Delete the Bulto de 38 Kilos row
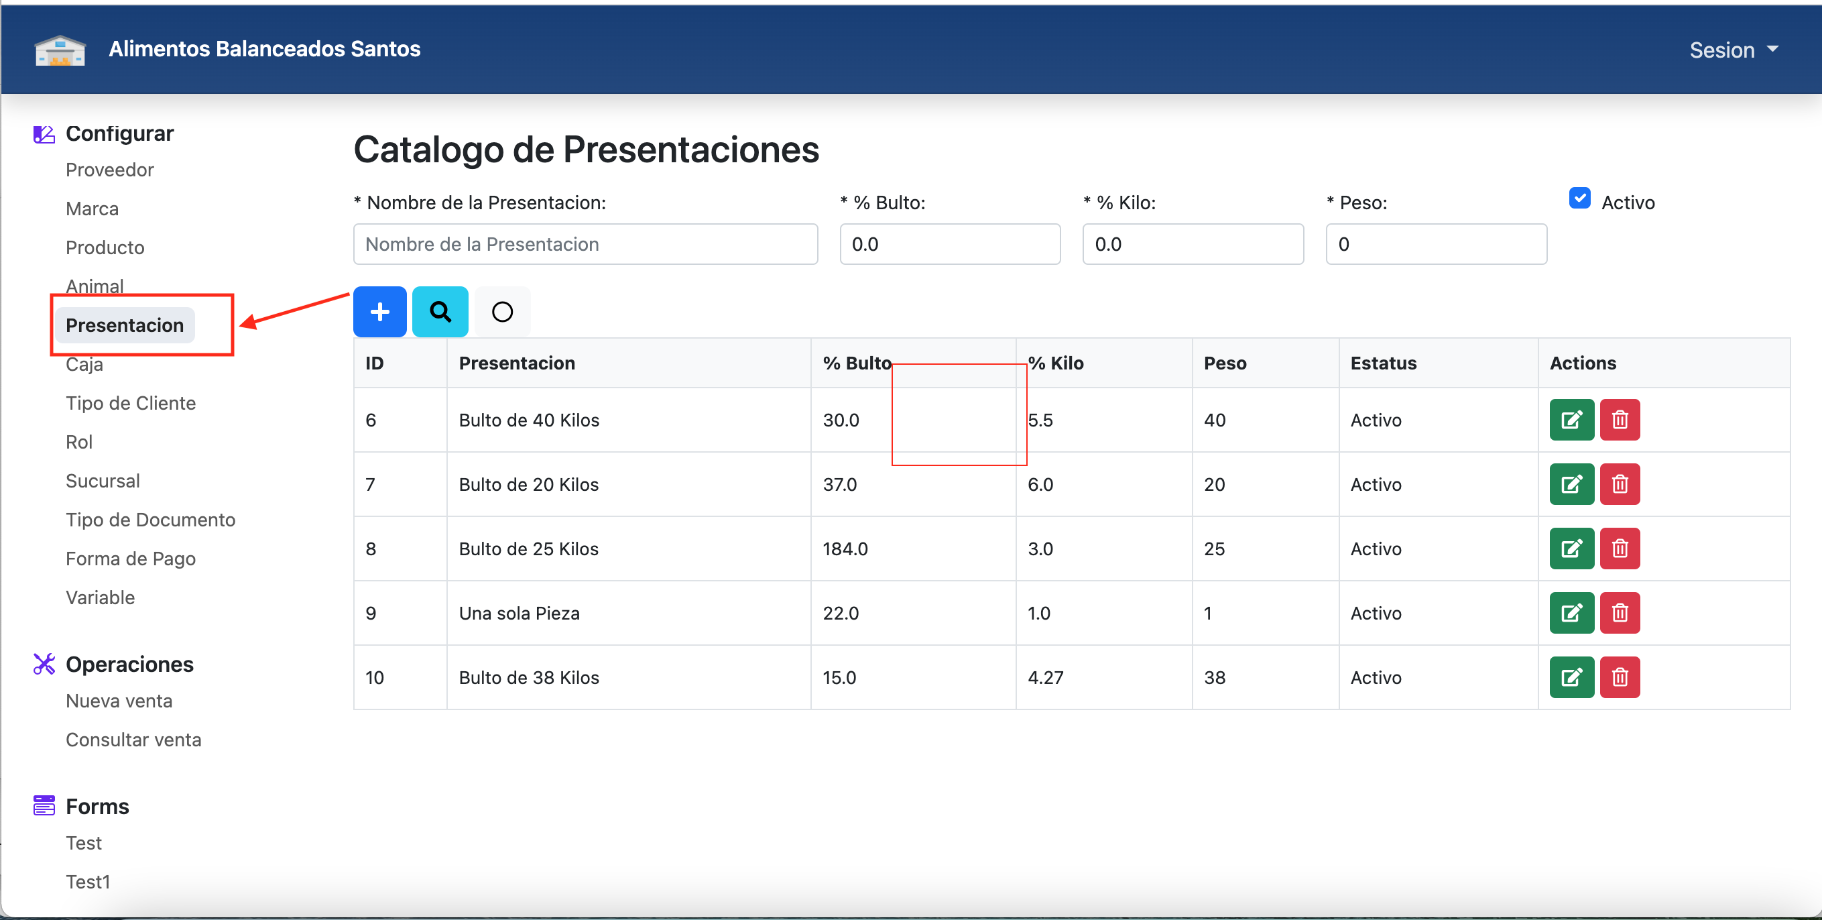 pyautogui.click(x=1620, y=677)
